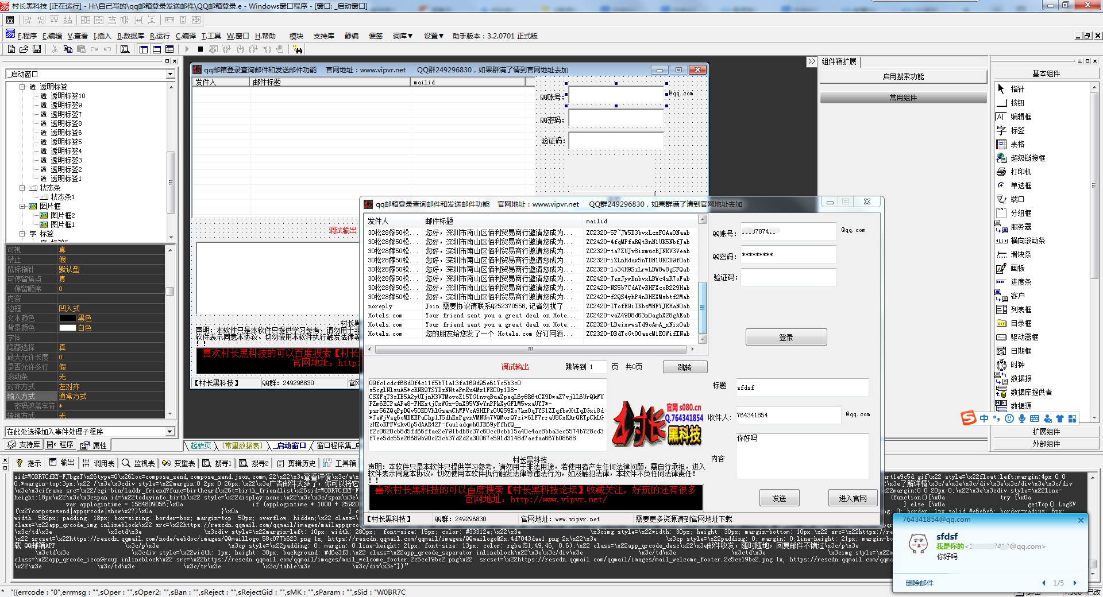Click the 标题 subject input containing sfdsf

pos(802,387)
